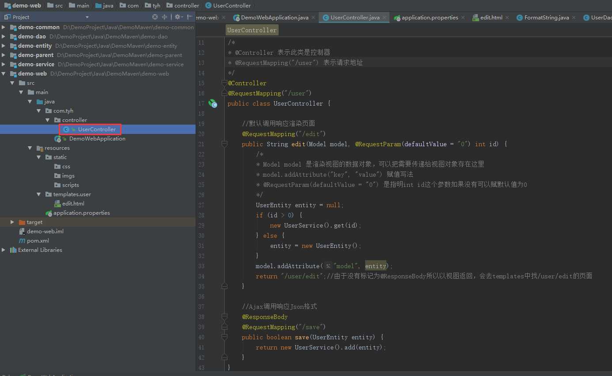Open the Project view dropdown arrow
Screen dimensions: 612x376
(x=87, y=17)
